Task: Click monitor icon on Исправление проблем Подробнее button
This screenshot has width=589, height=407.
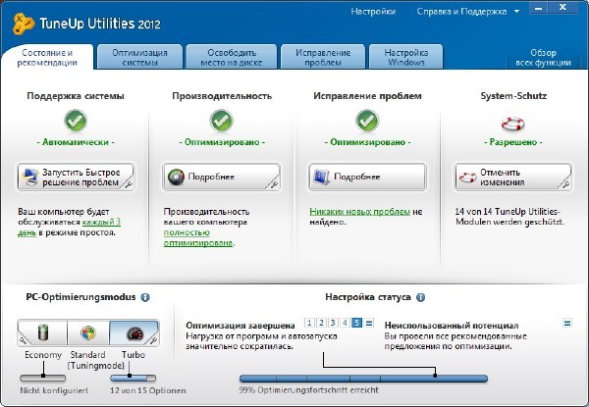Action: click(x=322, y=177)
